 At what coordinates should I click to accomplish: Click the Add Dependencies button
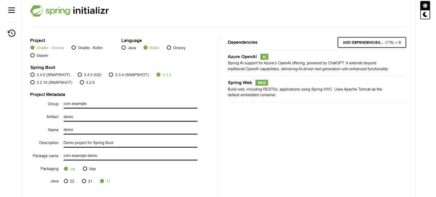pyautogui.click(x=372, y=42)
